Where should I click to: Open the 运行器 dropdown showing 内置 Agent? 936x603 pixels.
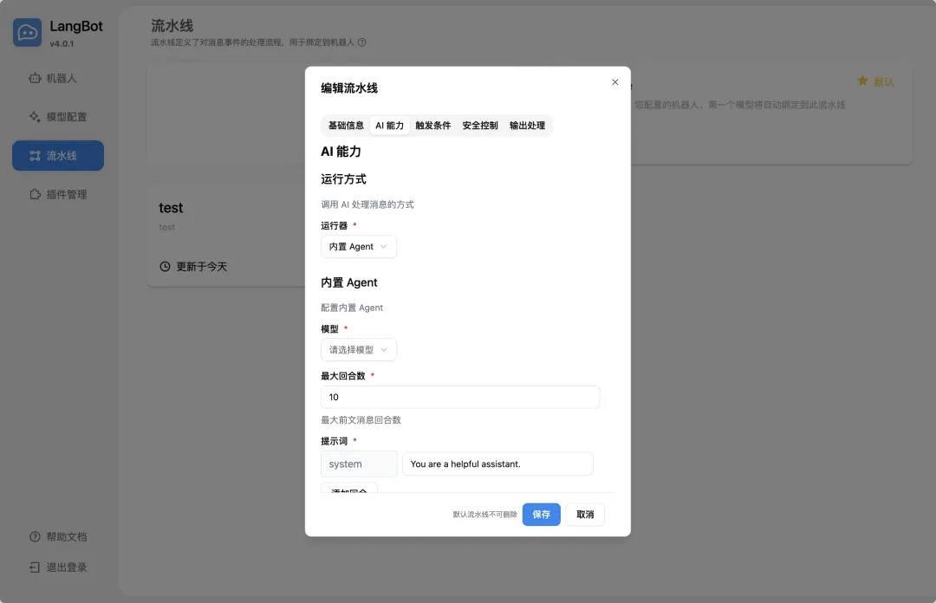358,246
